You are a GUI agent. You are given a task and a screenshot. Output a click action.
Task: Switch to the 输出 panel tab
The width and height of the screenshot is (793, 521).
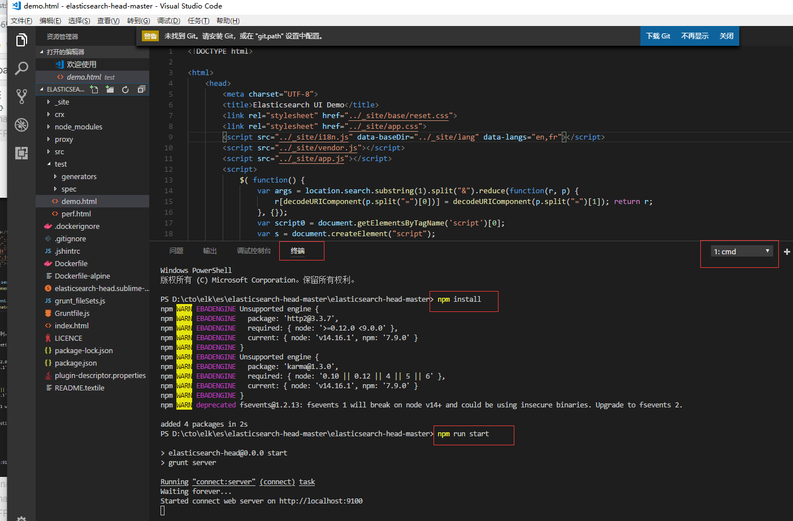210,251
